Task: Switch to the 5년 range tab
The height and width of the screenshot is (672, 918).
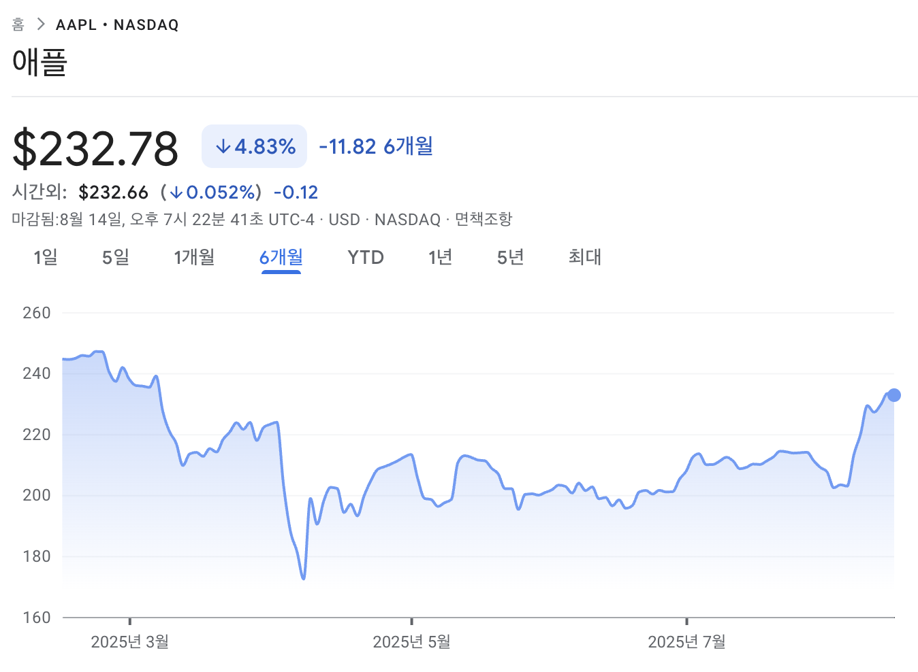Action: (510, 257)
